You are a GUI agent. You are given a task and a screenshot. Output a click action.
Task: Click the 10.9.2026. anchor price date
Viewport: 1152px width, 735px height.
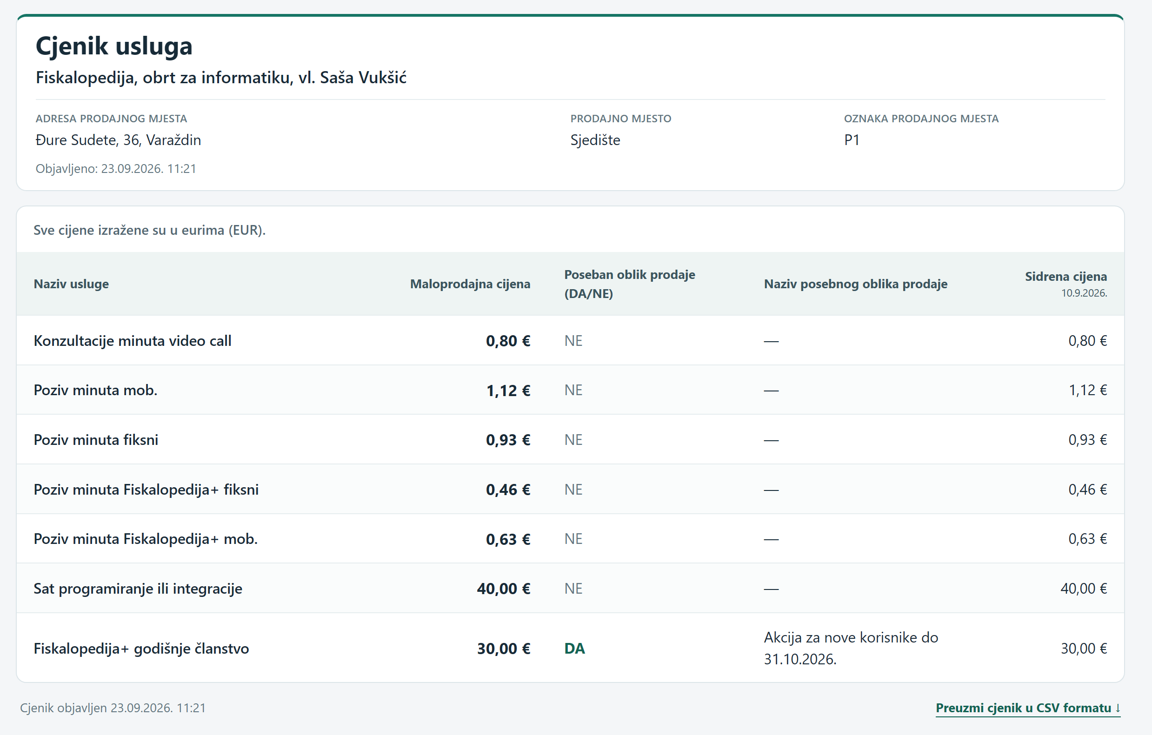(1084, 293)
